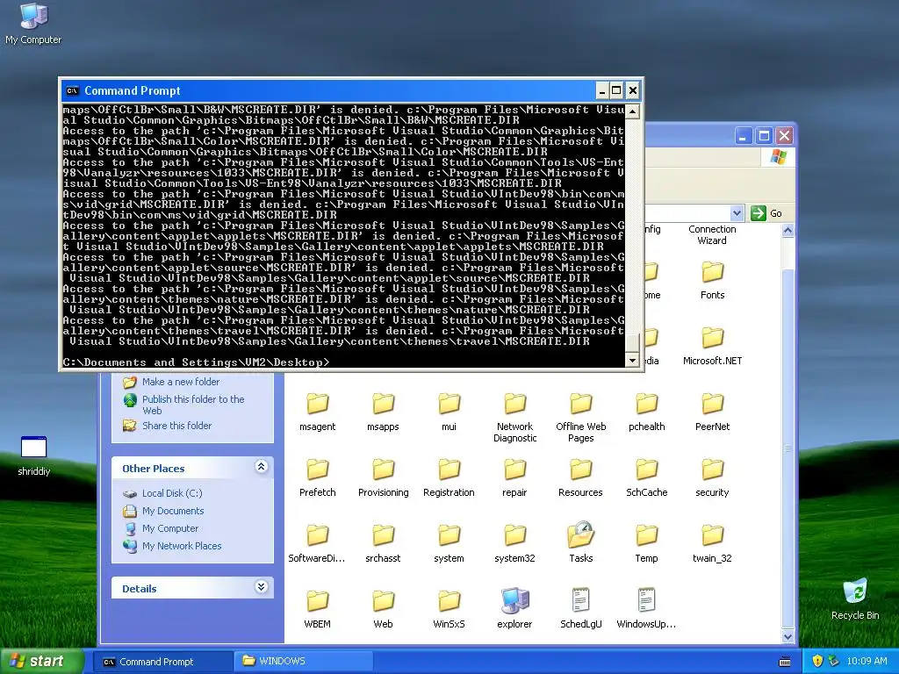This screenshot has width=899, height=674.
Task: Open My Computer from Other Places
Action: pyautogui.click(x=170, y=528)
